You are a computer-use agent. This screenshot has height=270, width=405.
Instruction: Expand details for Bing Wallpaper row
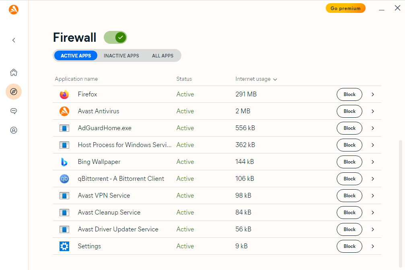coord(373,162)
